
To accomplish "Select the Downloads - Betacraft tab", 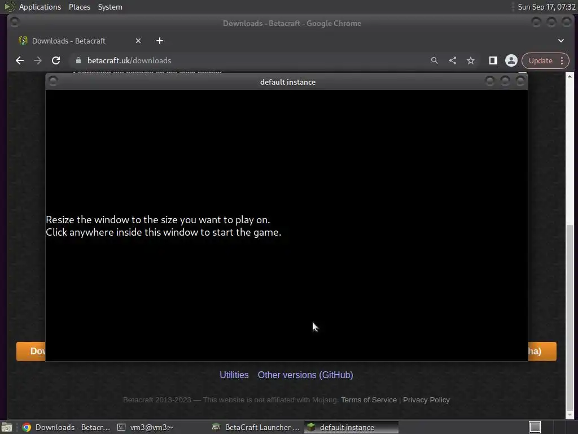I will click(x=80, y=41).
